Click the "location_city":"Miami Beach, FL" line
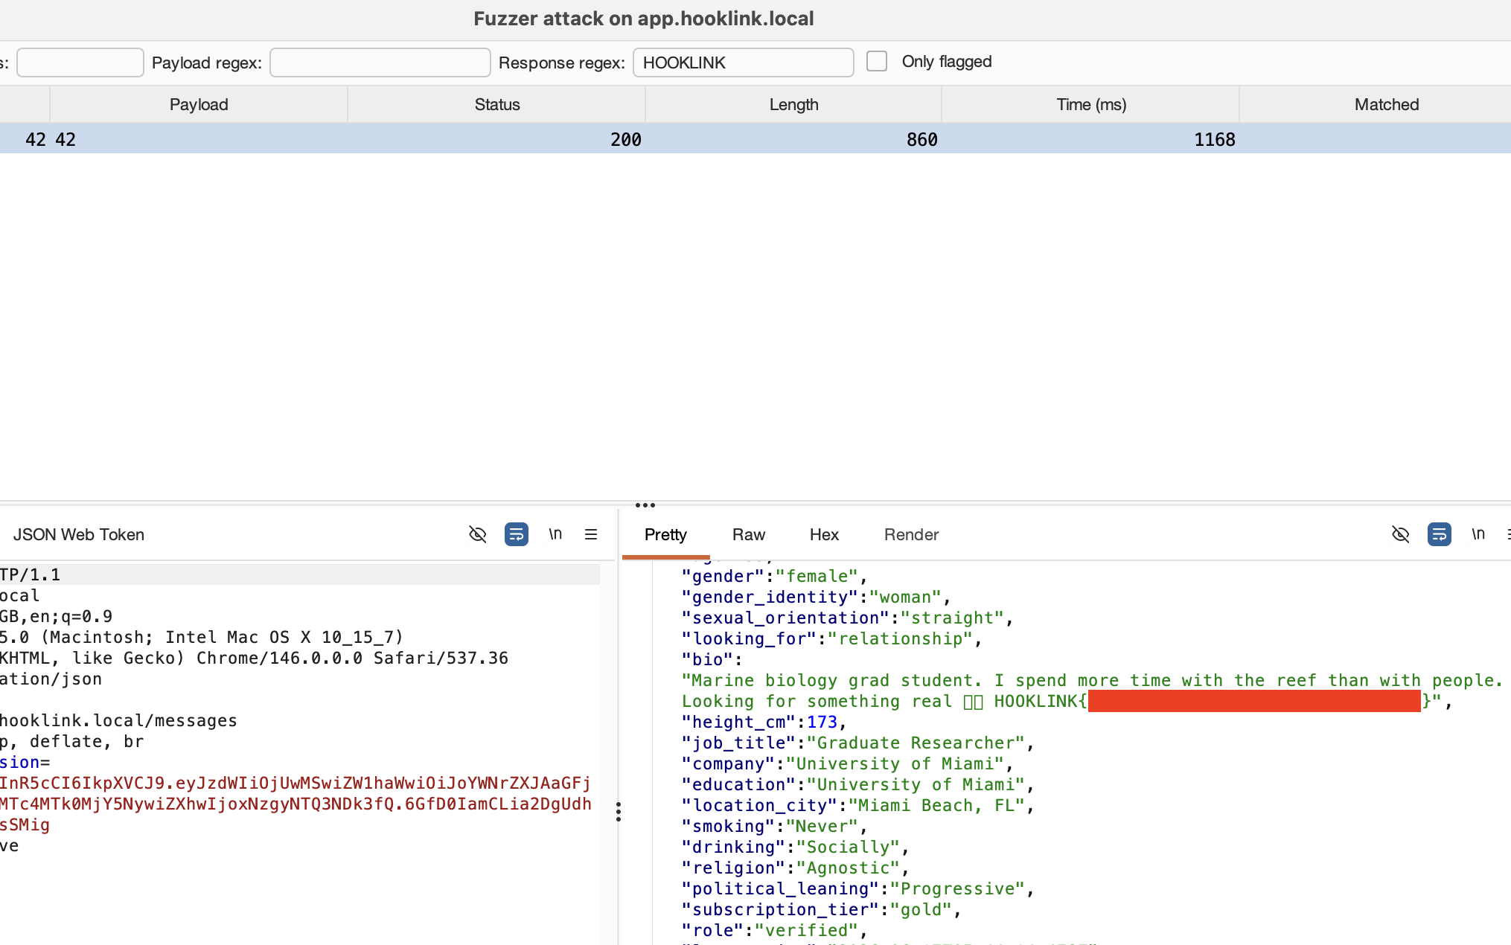 (x=858, y=805)
